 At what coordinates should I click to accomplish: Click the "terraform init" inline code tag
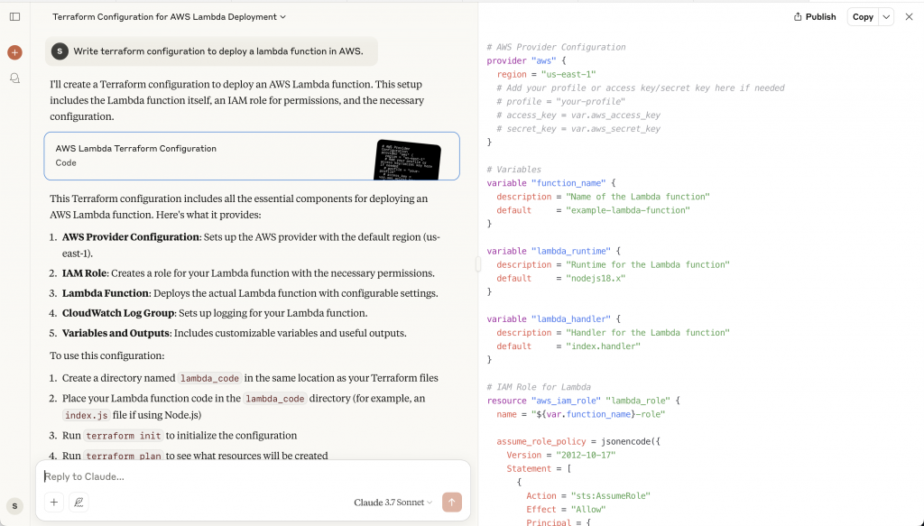pyautogui.click(x=123, y=436)
